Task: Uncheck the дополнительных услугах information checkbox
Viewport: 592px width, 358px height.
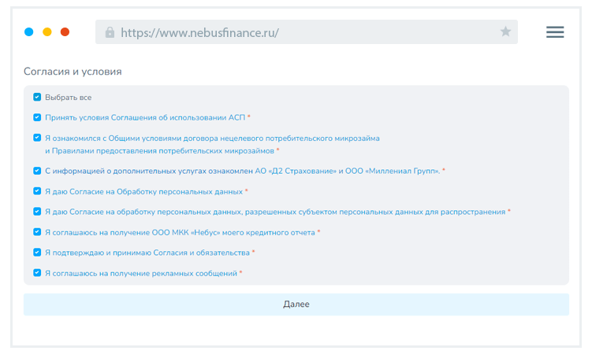Action: pyautogui.click(x=37, y=171)
